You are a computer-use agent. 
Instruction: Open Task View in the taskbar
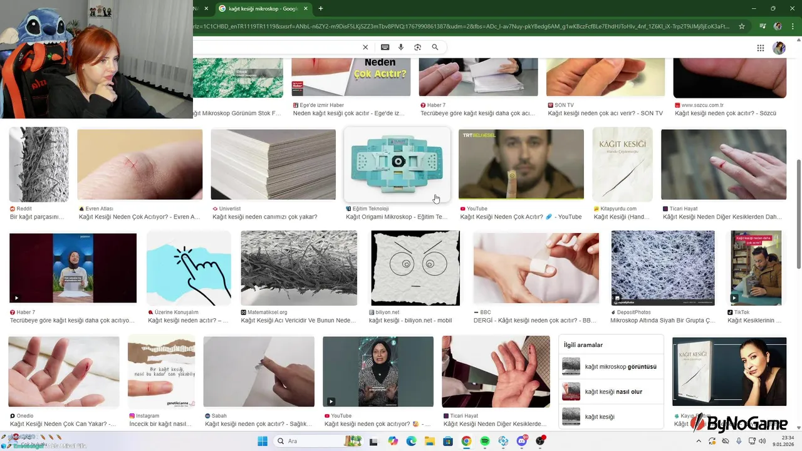pyautogui.click(x=374, y=441)
